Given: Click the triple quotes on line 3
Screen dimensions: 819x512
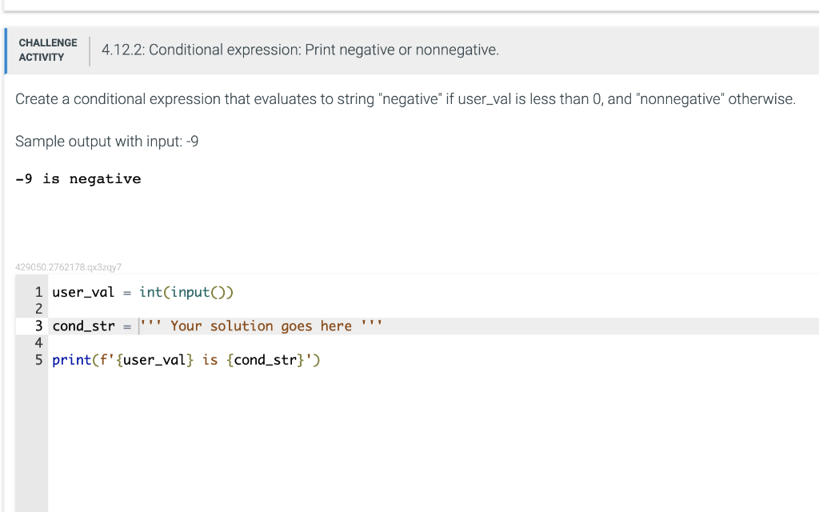Looking at the screenshot, I should tap(150, 326).
